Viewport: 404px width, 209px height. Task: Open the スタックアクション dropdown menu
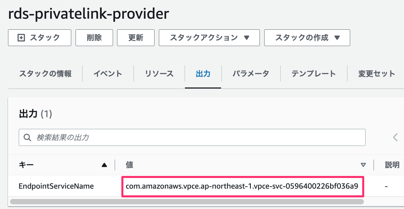[x=209, y=38]
